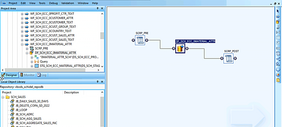Toggle auto-hide pin of Local Object Library
Viewport: 282px width, 127px height.
pyautogui.click(x=98, y=82)
